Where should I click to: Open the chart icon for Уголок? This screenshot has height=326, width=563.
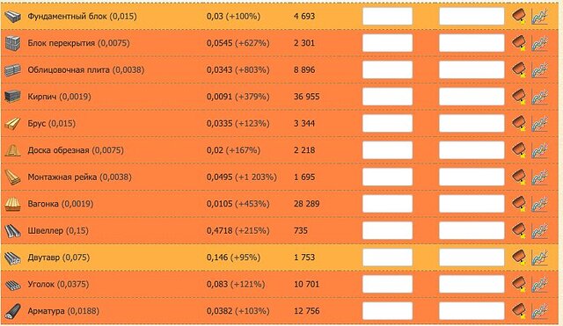click(x=539, y=285)
